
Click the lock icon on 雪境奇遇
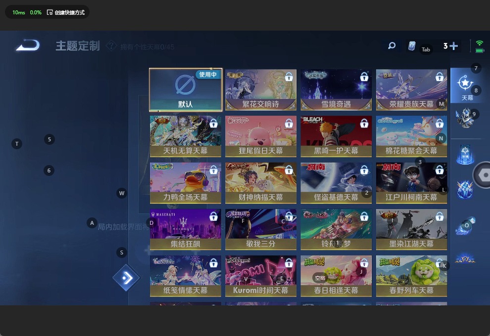tap(364, 77)
